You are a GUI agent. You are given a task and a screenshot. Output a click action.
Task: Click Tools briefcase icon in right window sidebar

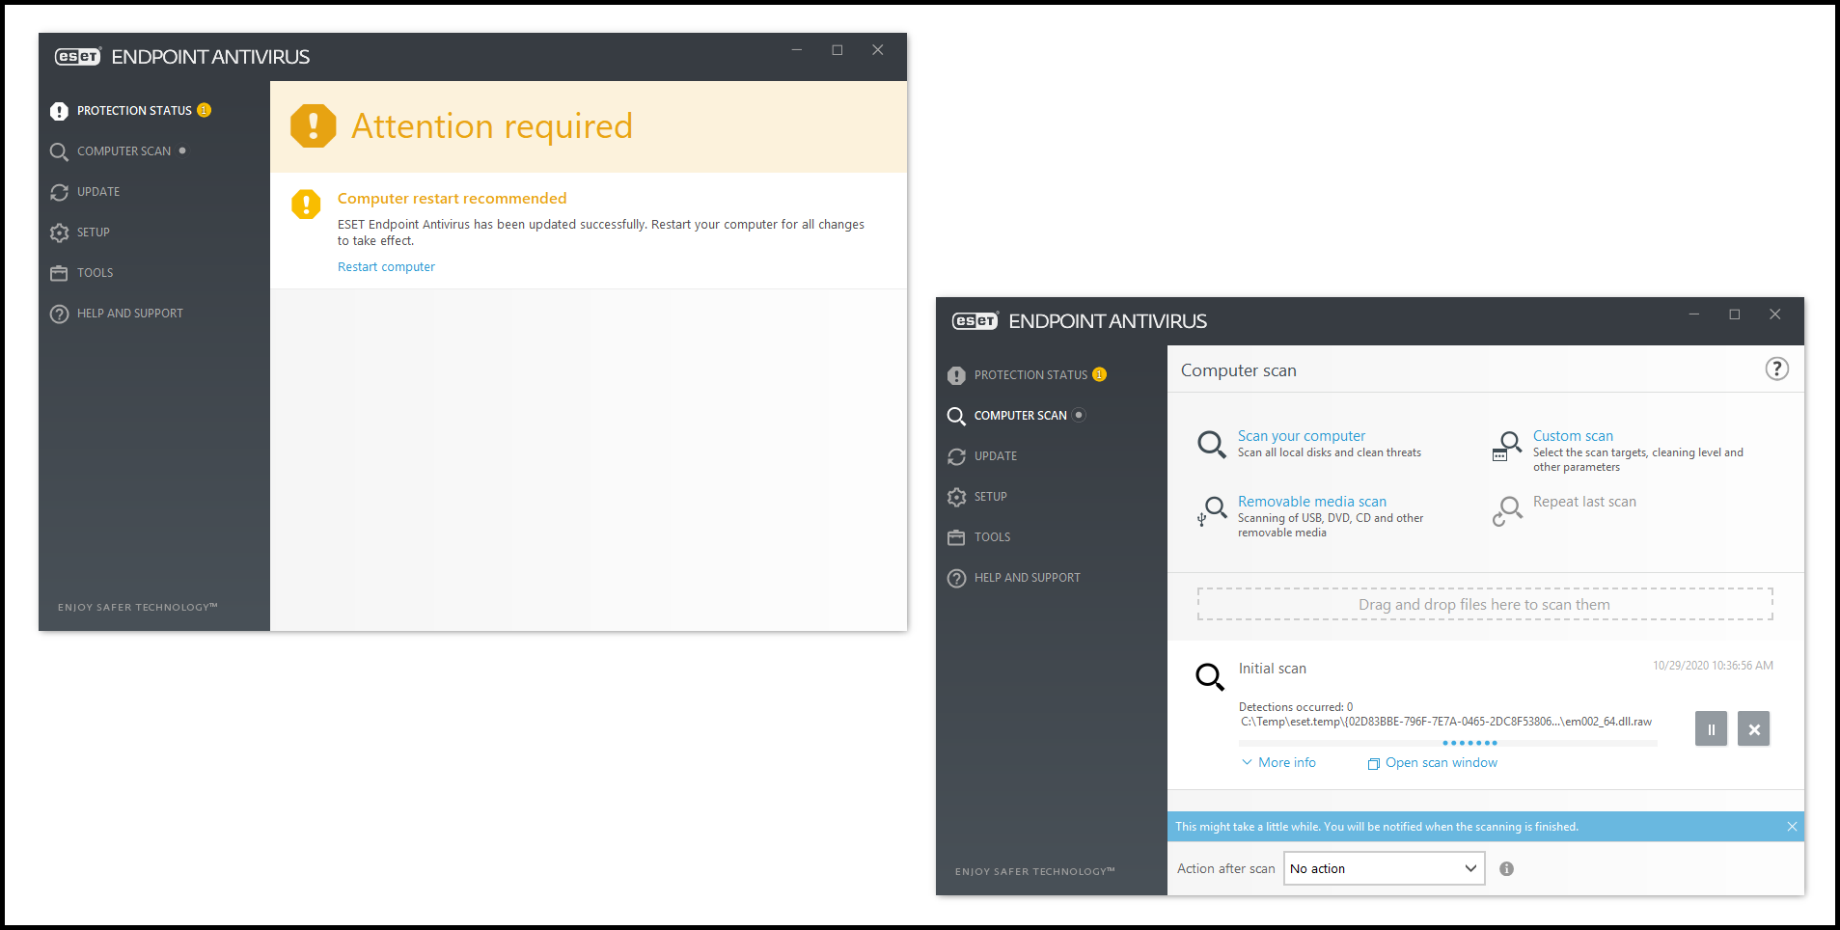coord(956,537)
